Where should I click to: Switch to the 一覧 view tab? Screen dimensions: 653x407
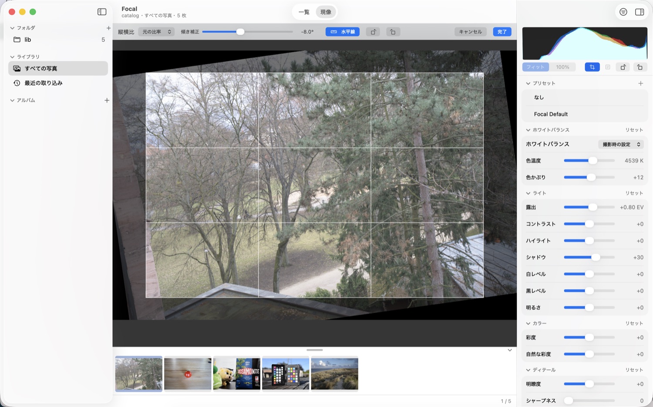(x=304, y=12)
